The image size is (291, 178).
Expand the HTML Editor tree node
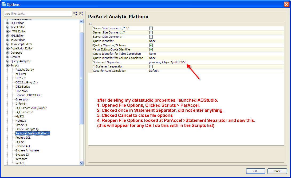click(8, 31)
